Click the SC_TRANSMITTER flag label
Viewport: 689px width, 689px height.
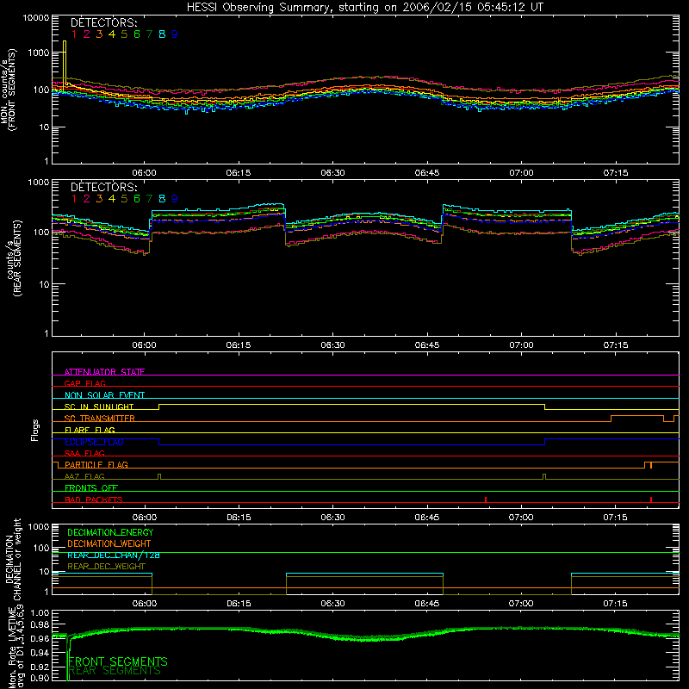[100, 419]
